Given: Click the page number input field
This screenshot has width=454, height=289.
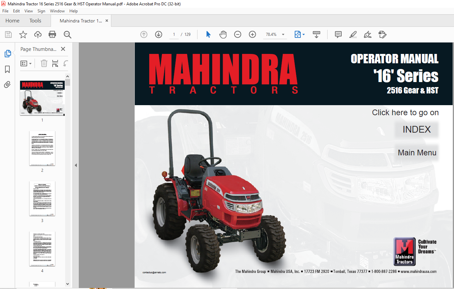Looking at the screenshot, I should point(174,34).
